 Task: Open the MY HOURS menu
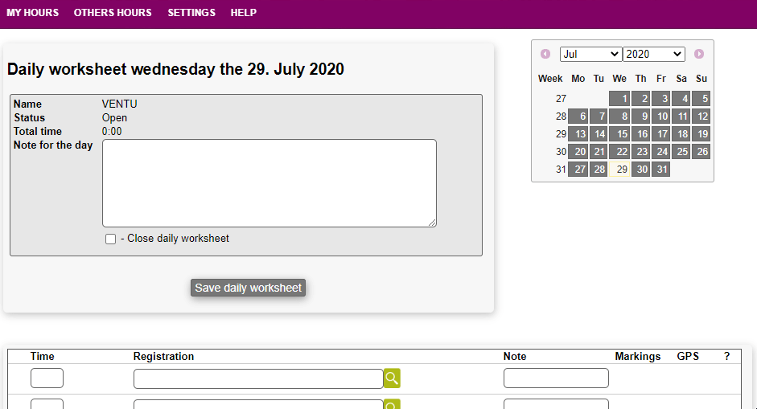[x=33, y=13]
